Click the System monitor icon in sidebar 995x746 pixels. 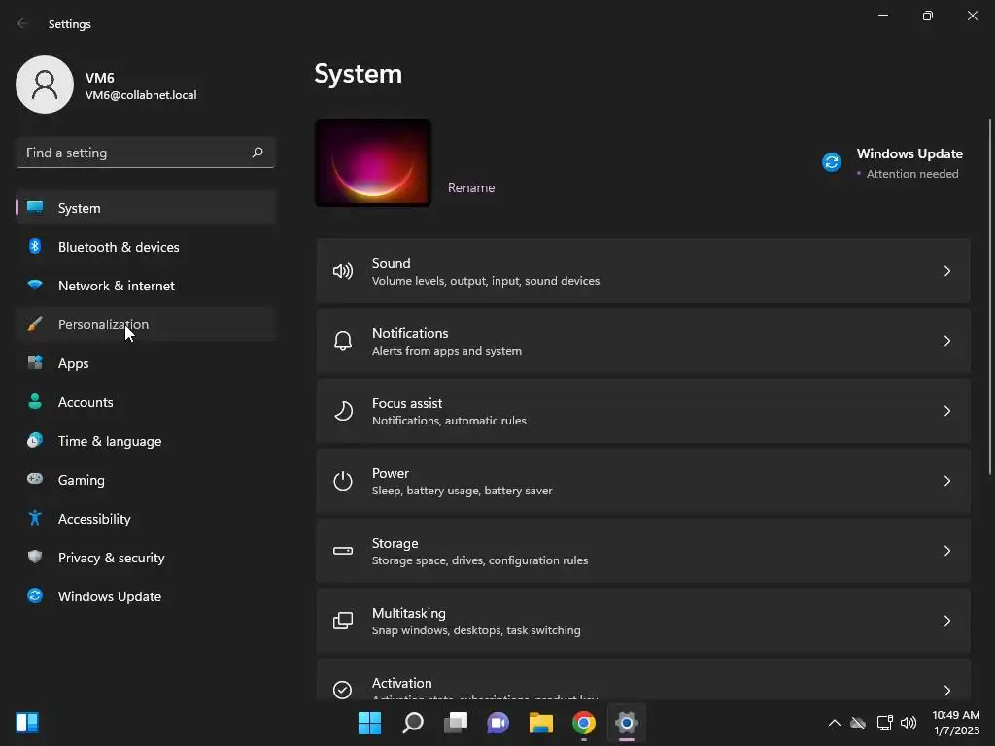coord(35,208)
